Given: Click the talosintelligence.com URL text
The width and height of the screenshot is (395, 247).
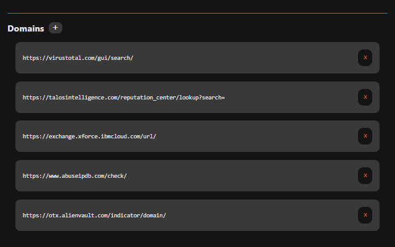Looking at the screenshot, I should point(123,98).
